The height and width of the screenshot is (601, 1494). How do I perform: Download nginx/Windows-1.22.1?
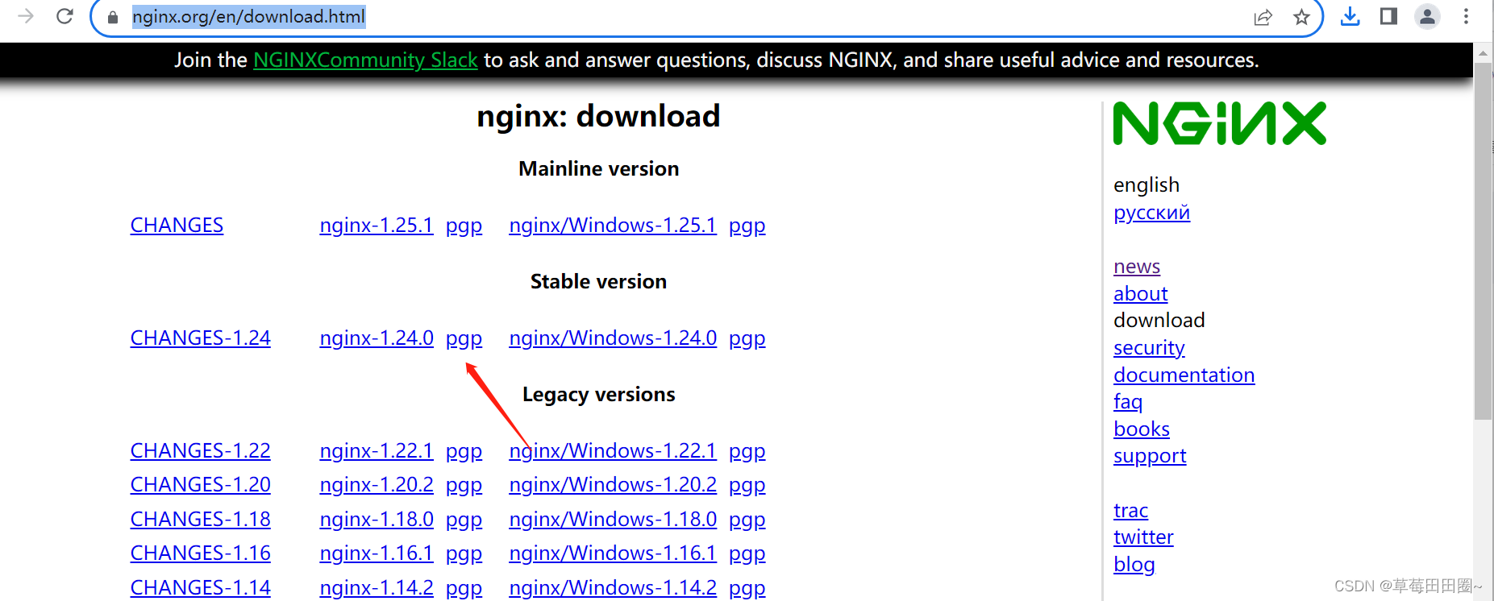[613, 451]
